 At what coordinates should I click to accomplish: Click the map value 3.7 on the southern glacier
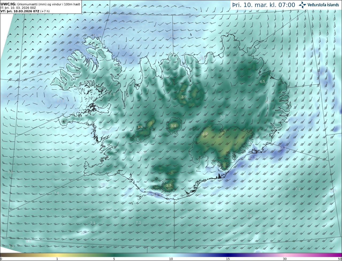(168, 185)
